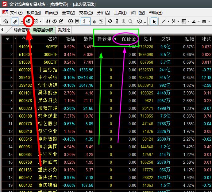This screenshot has width=212, height=192.
Task: Expand the line tool dropdown arrow
Action: click(168, 22)
